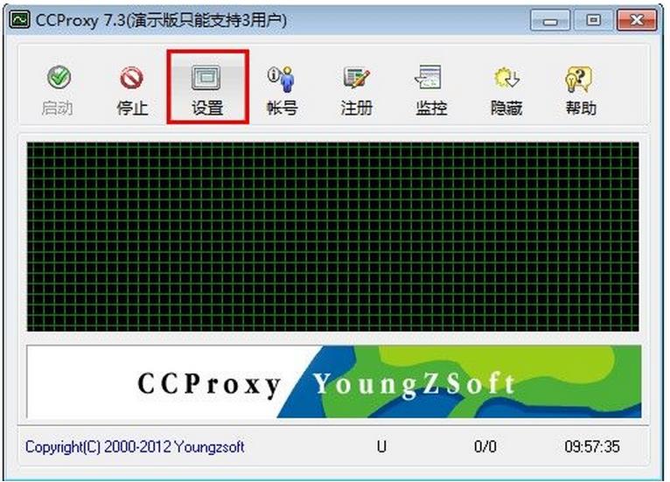Click the 注册 (Register) icon
This screenshot has height=482, width=670.
[x=357, y=90]
